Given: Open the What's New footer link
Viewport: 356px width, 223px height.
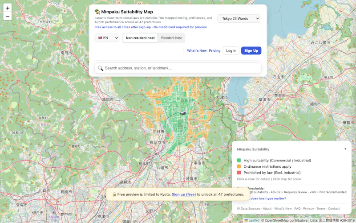Looking at the screenshot, I should (283, 208).
